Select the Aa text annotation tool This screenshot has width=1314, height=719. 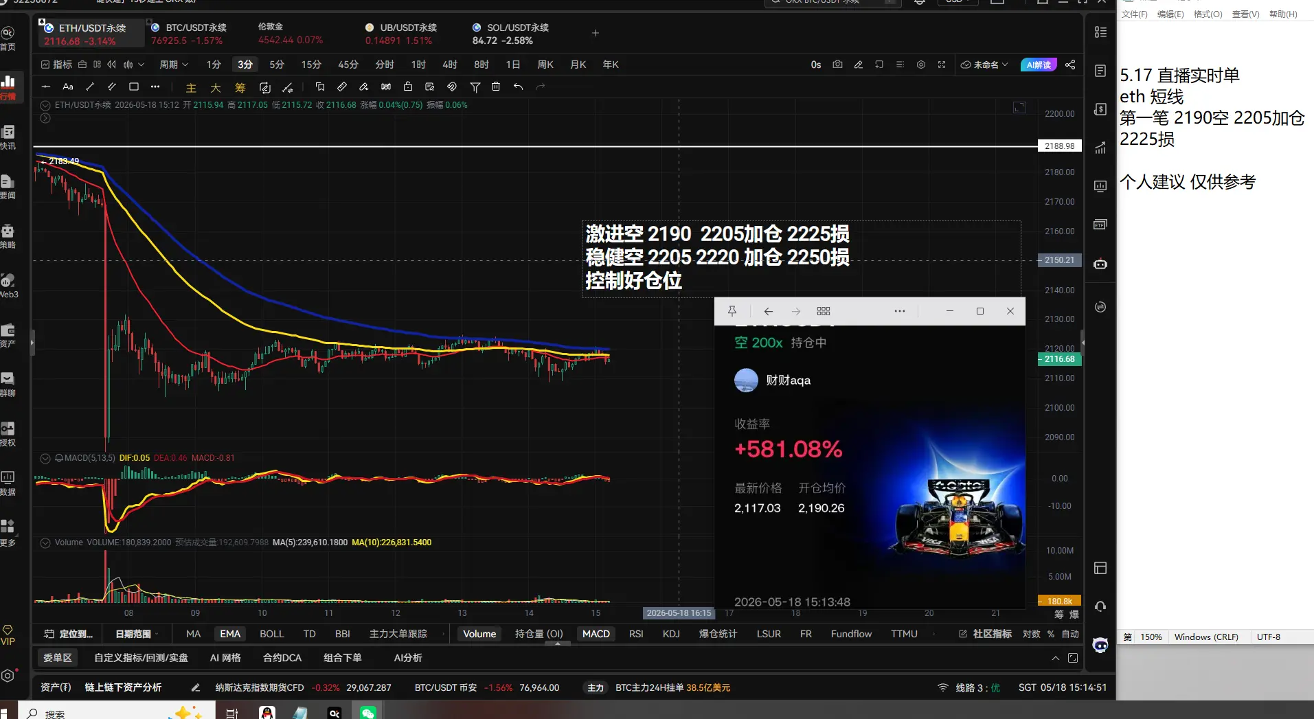coord(68,87)
